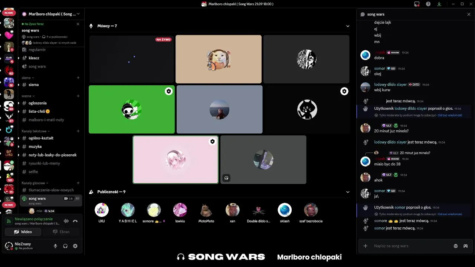Open the game controller apps icon in chat input
The image size is (475, 267).
coord(465,246)
